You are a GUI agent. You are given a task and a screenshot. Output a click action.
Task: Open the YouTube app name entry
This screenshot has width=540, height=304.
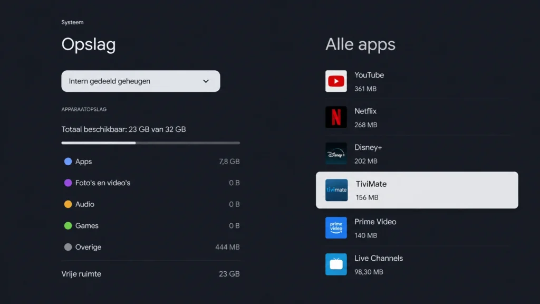[x=369, y=75]
